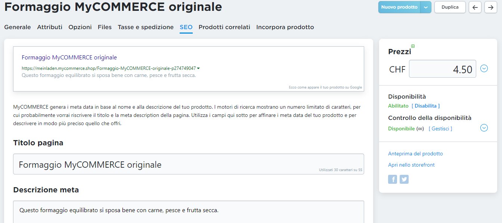The image size is (502, 223).
Task: Open Anteprima del prodotto link
Action: [415, 154]
